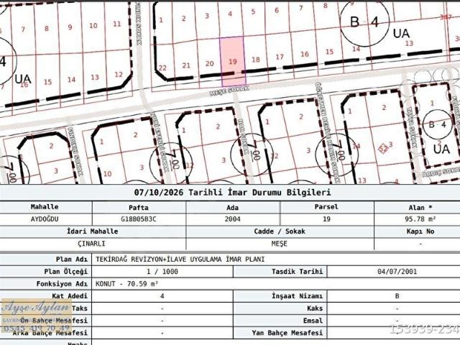Click the NAR SOKAK street label
460x345 pixels.
[x=244, y=136]
